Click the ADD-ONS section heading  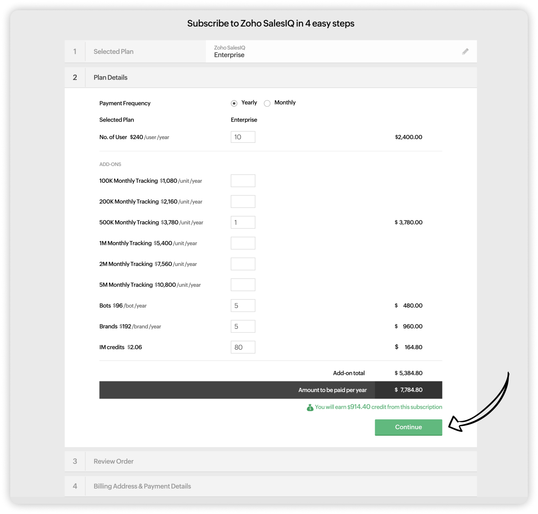coord(110,164)
